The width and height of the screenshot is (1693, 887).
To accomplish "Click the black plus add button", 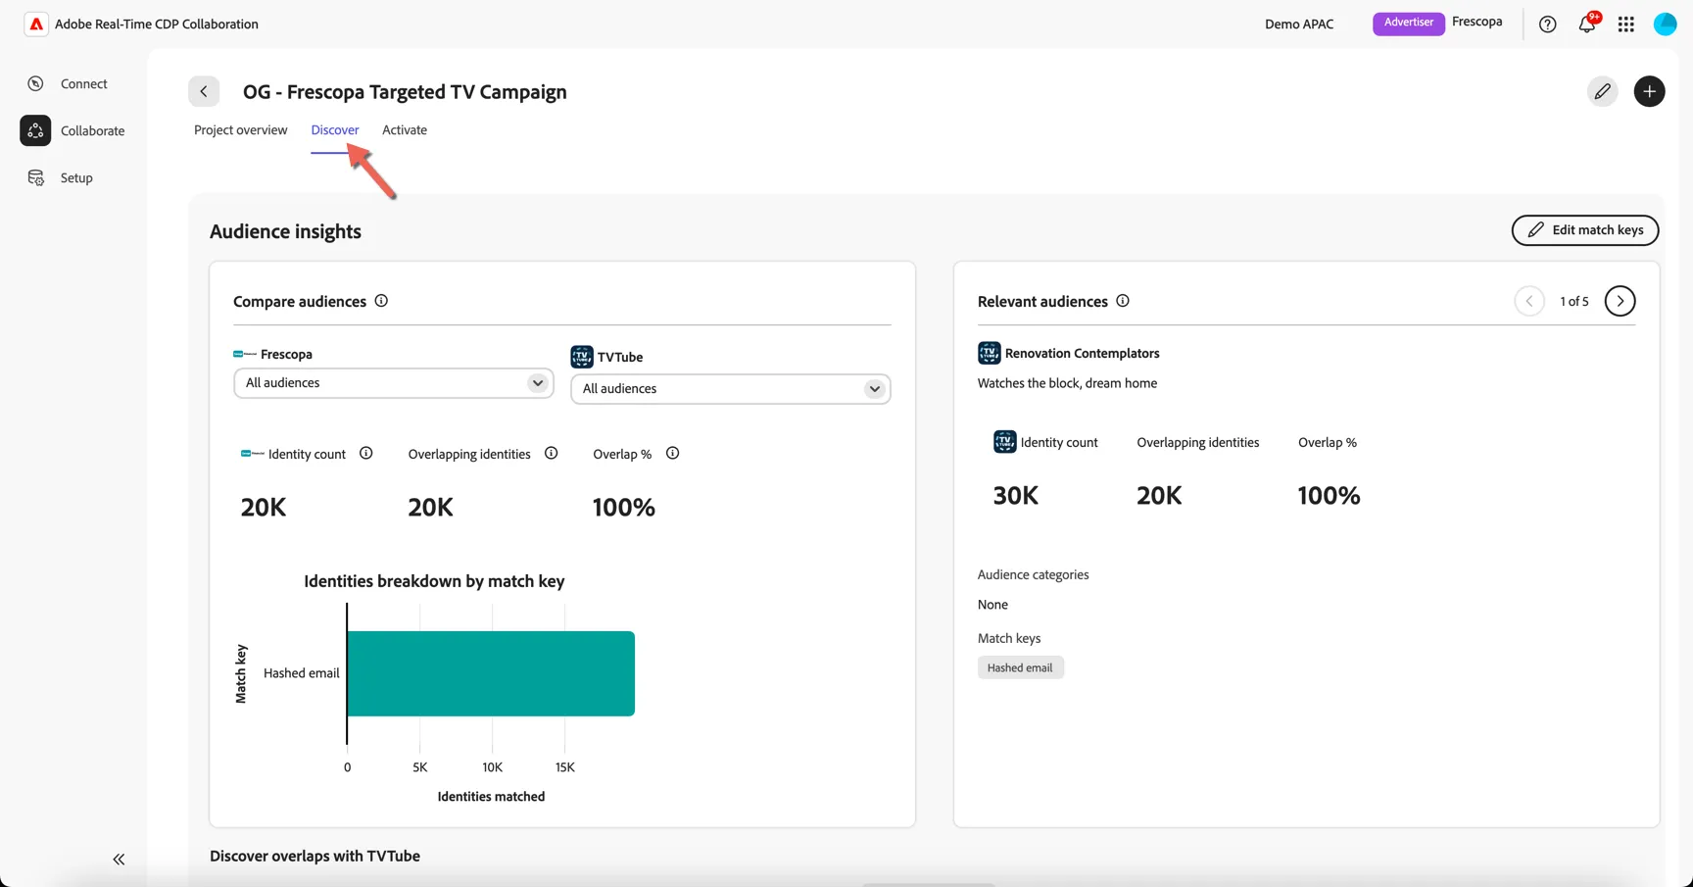I will [x=1649, y=91].
